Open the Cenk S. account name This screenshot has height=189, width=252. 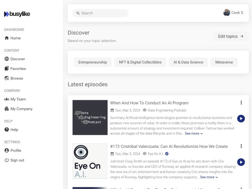point(238,13)
